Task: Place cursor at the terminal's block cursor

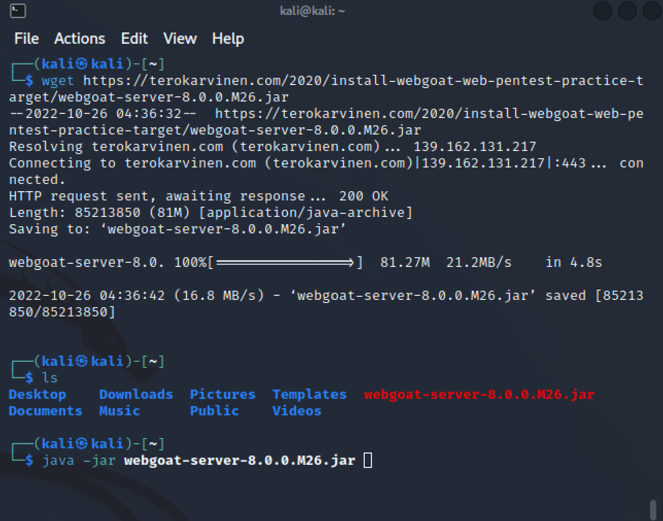Action: [368, 460]
